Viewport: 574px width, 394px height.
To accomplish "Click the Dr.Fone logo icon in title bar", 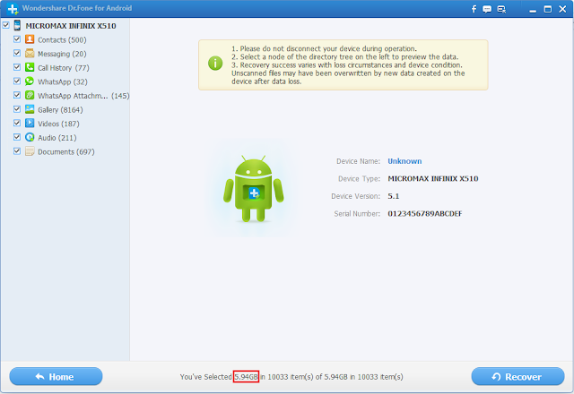I will coord(13,9).
